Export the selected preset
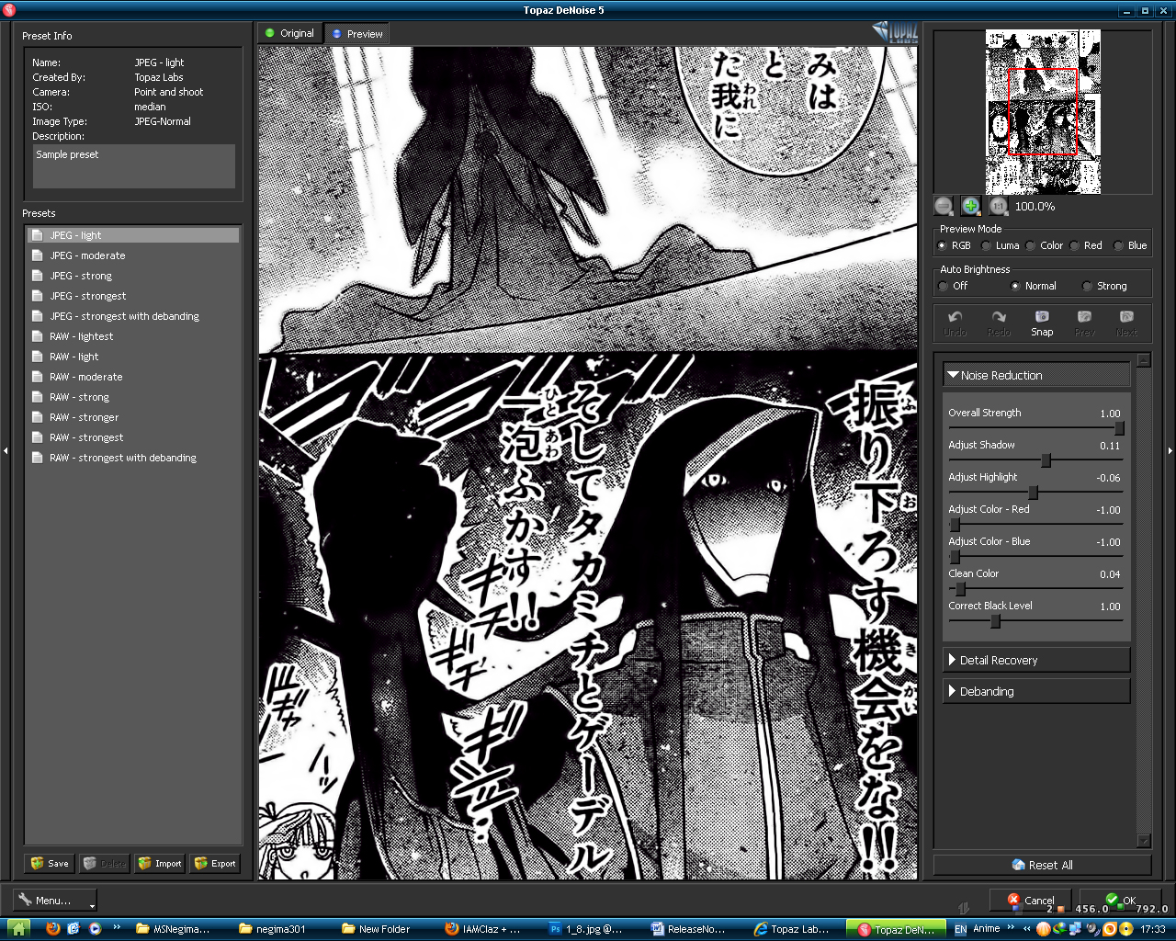 coord(215,863)
